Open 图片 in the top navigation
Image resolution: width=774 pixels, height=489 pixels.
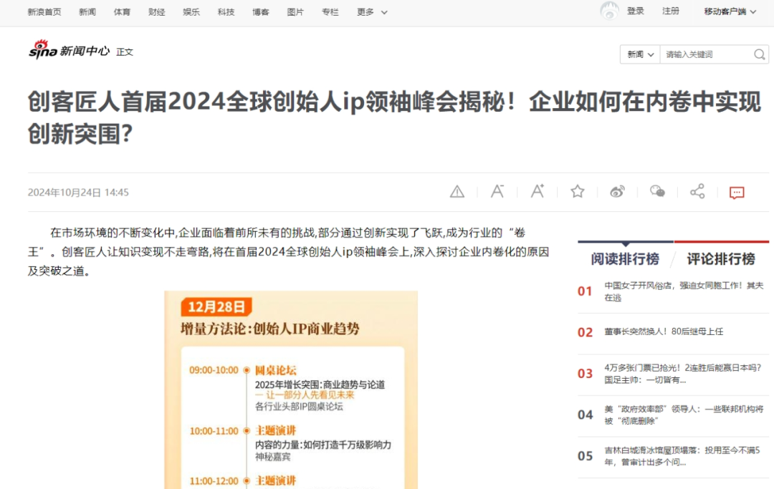(295, 12)
